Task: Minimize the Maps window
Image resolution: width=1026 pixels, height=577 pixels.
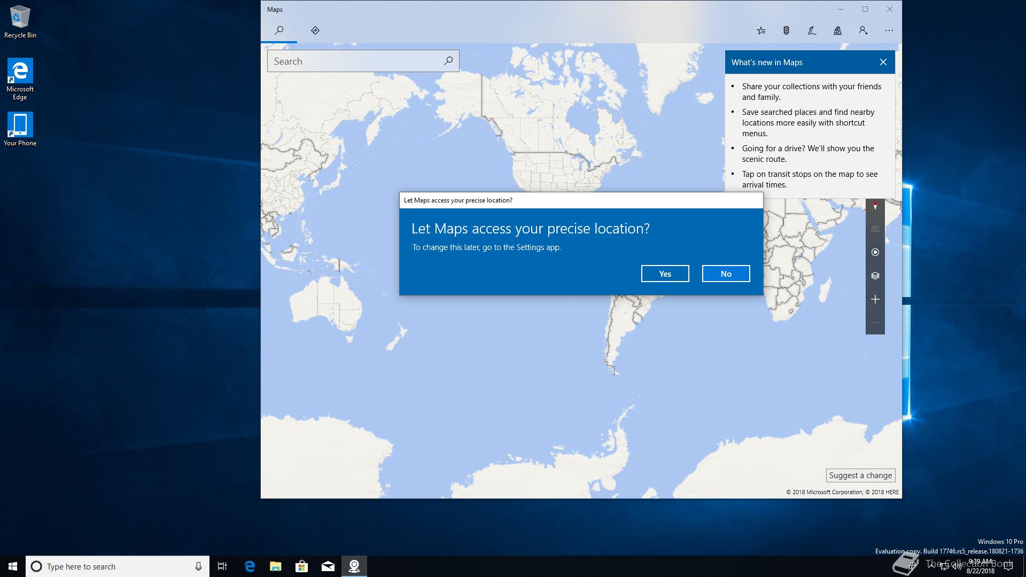Action: tap(841, 9)
